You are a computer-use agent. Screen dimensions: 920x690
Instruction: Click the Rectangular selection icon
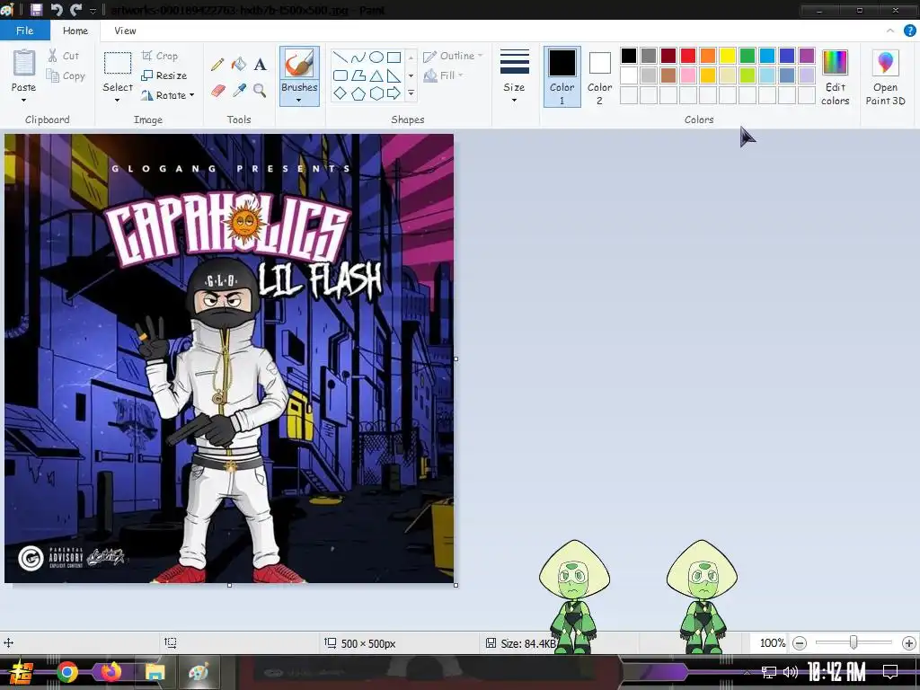coord(118,64)
